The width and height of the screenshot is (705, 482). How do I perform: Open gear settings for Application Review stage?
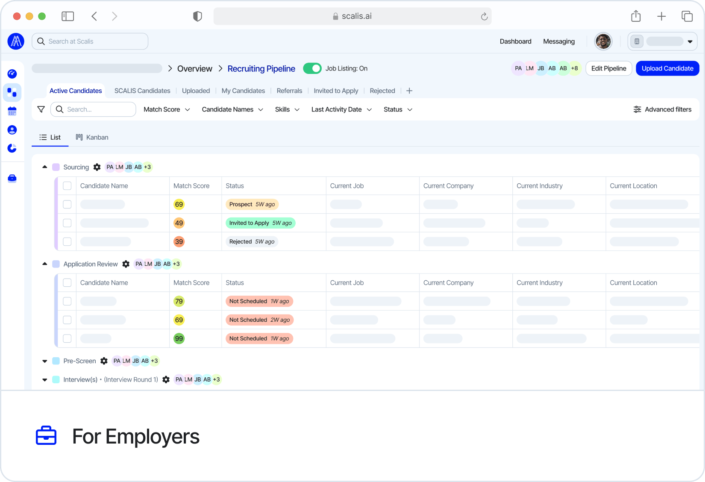[x=126, y=264]
